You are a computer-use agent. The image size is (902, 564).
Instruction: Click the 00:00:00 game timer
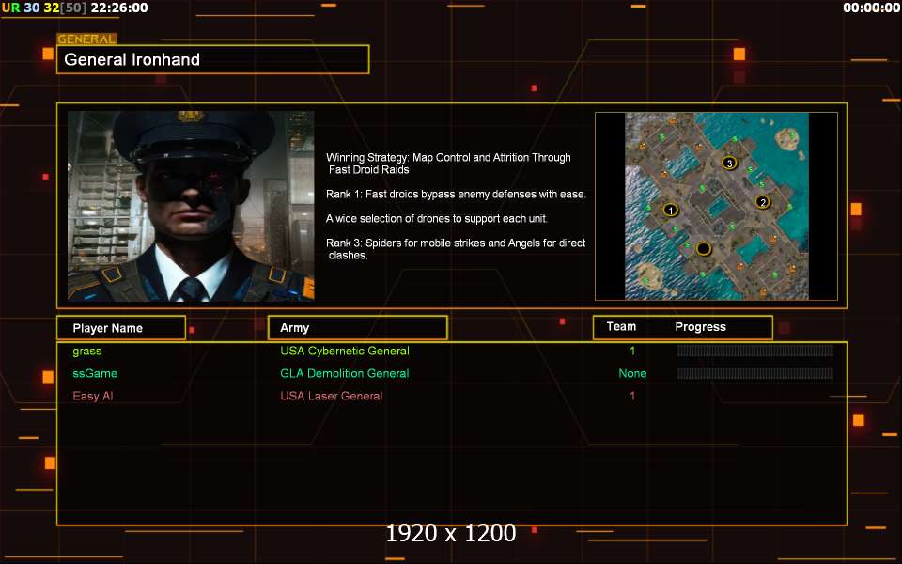coord(872,8)
